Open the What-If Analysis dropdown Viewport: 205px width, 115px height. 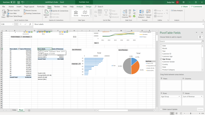[x=141, y=14]
